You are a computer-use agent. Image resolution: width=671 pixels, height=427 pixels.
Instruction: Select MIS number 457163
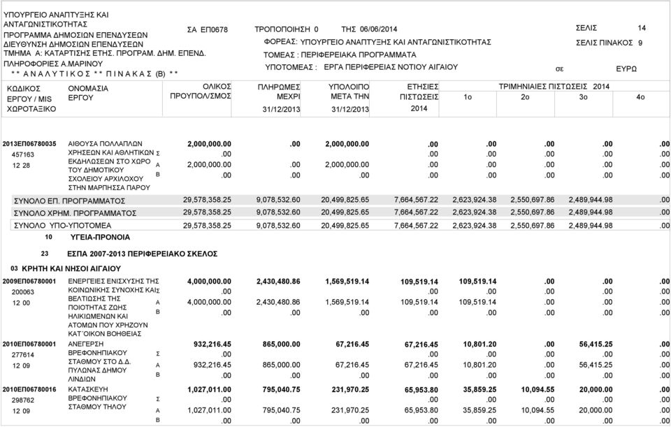(22, 154)
